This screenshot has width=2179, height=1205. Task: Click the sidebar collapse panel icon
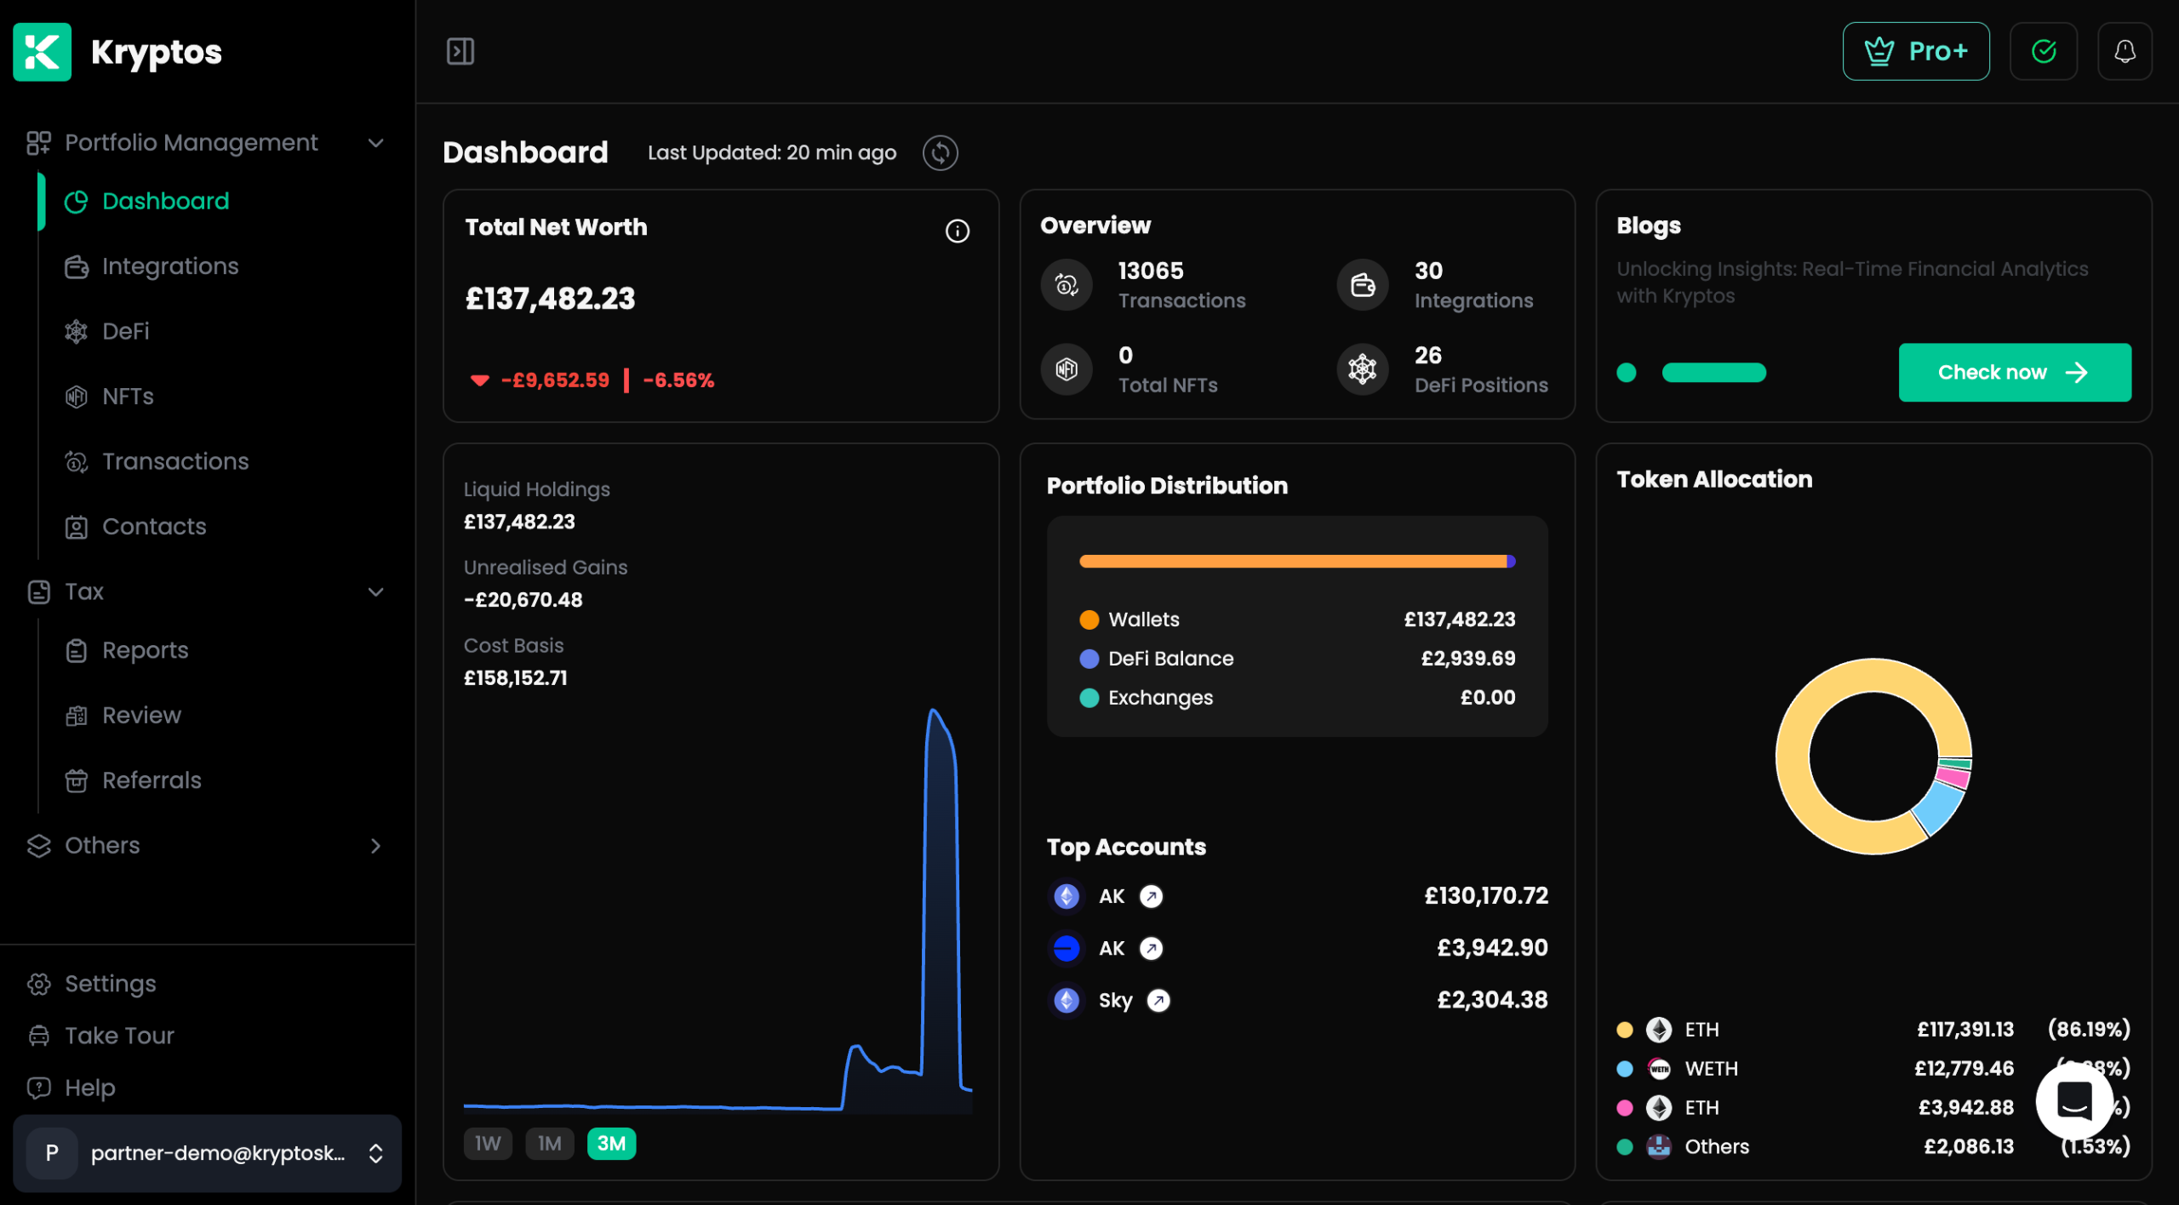(x=460, y=51)
